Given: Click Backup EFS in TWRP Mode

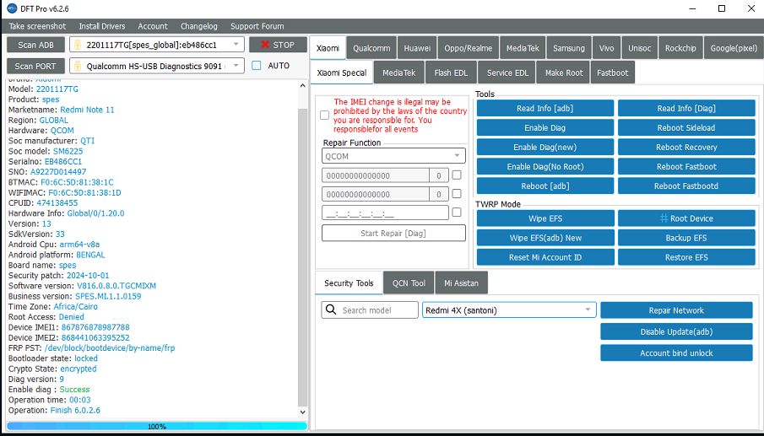Looking at the screenshot, I should pos(686,238).
